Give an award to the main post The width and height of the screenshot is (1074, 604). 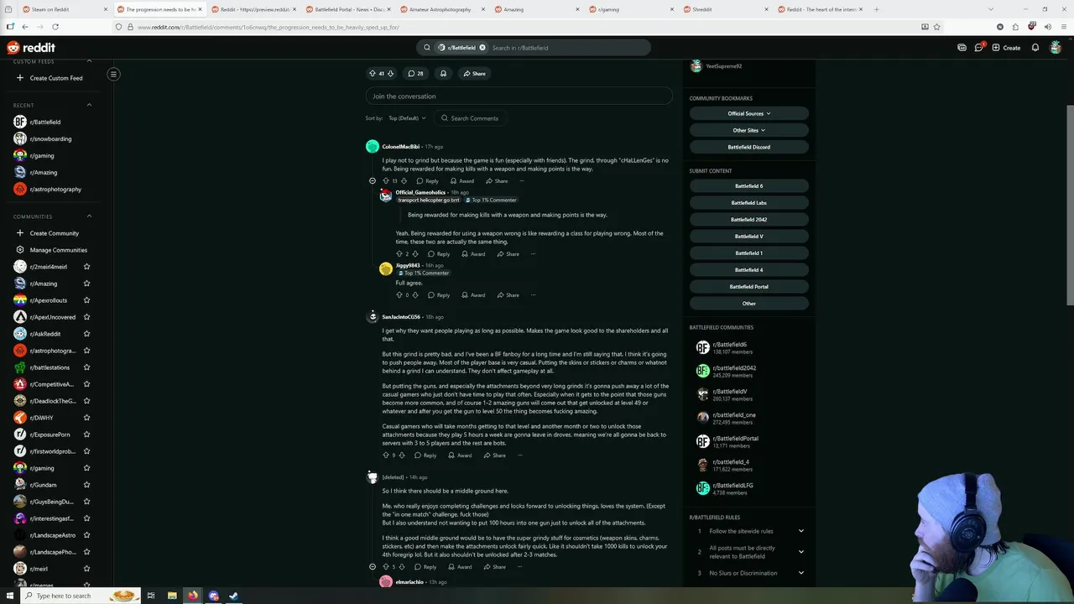[443, 74]
